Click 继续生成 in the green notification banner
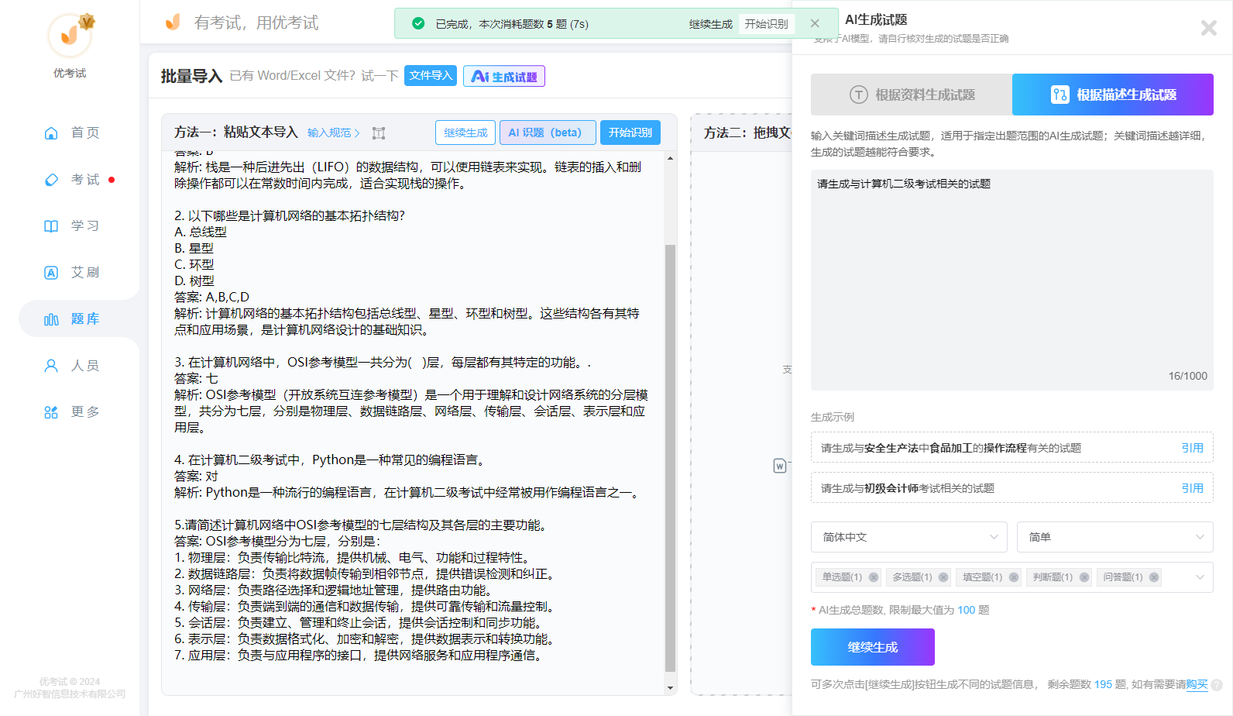1233x716 pixels. [x=710, y=24]
